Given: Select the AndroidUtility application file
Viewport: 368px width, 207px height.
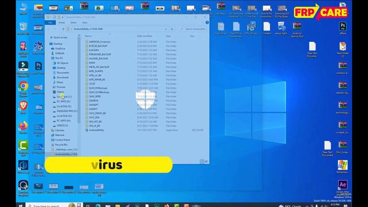Looking at the screenshot, I should 96,131.
